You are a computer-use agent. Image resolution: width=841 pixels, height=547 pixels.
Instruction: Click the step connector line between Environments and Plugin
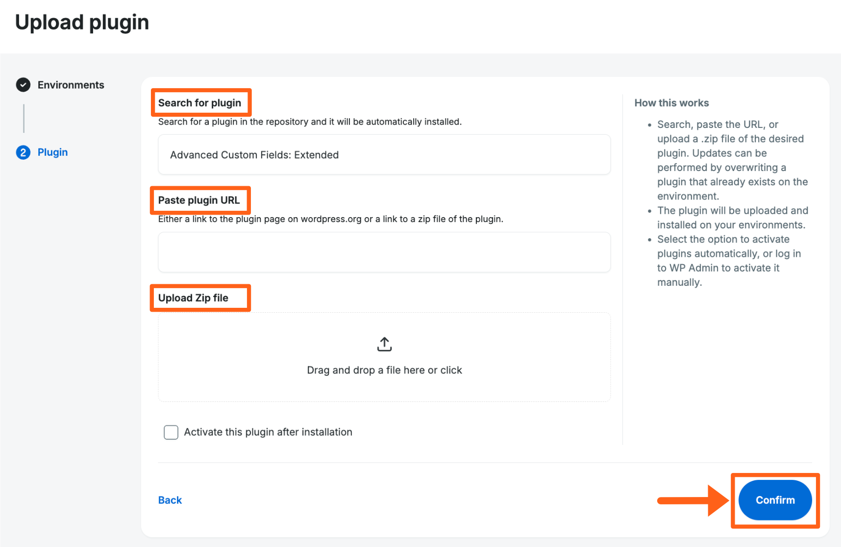tap(23, 118)
